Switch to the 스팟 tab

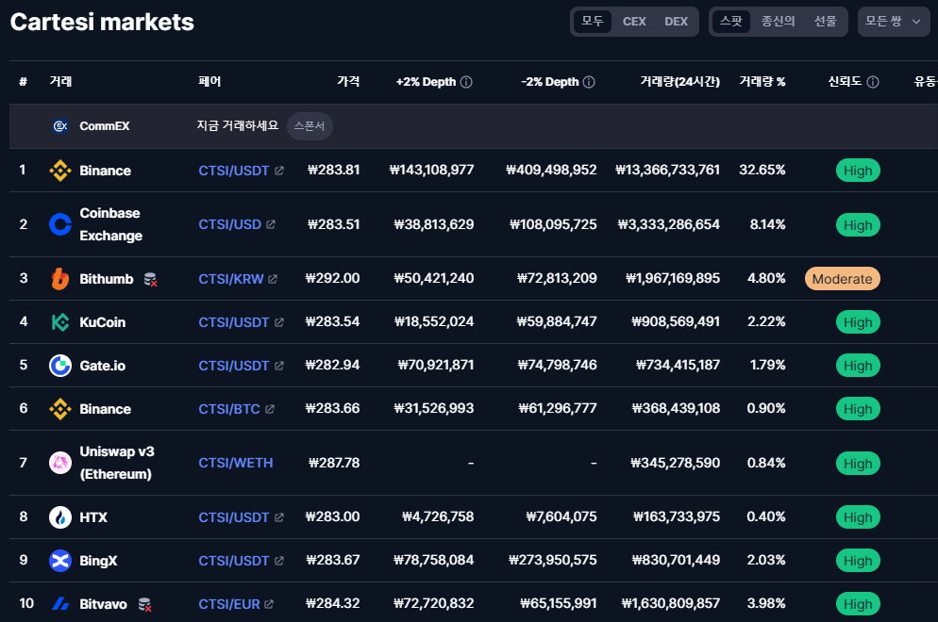pos(731,22)
